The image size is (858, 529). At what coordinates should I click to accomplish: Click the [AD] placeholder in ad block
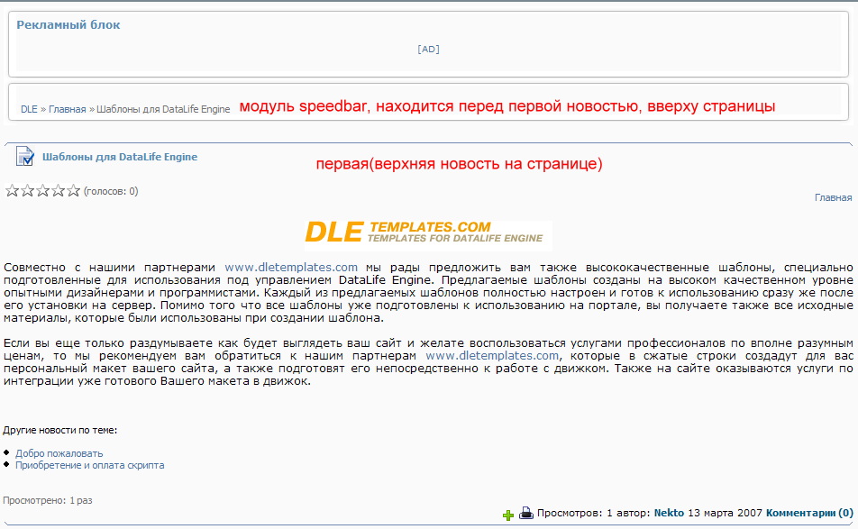tap(428, 50)
